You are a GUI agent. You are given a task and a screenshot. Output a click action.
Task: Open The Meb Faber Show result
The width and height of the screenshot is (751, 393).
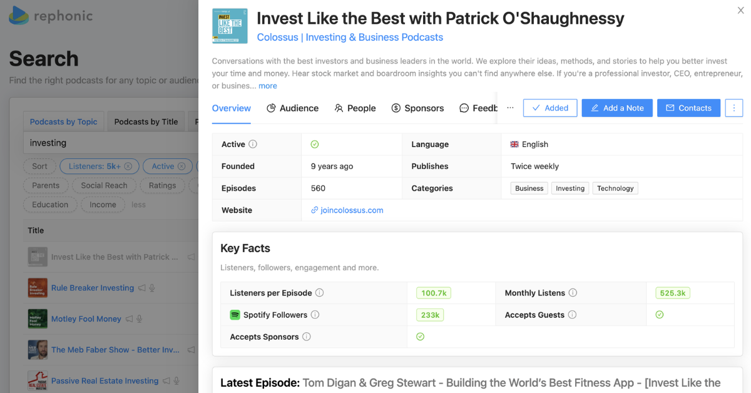point(116,350)
